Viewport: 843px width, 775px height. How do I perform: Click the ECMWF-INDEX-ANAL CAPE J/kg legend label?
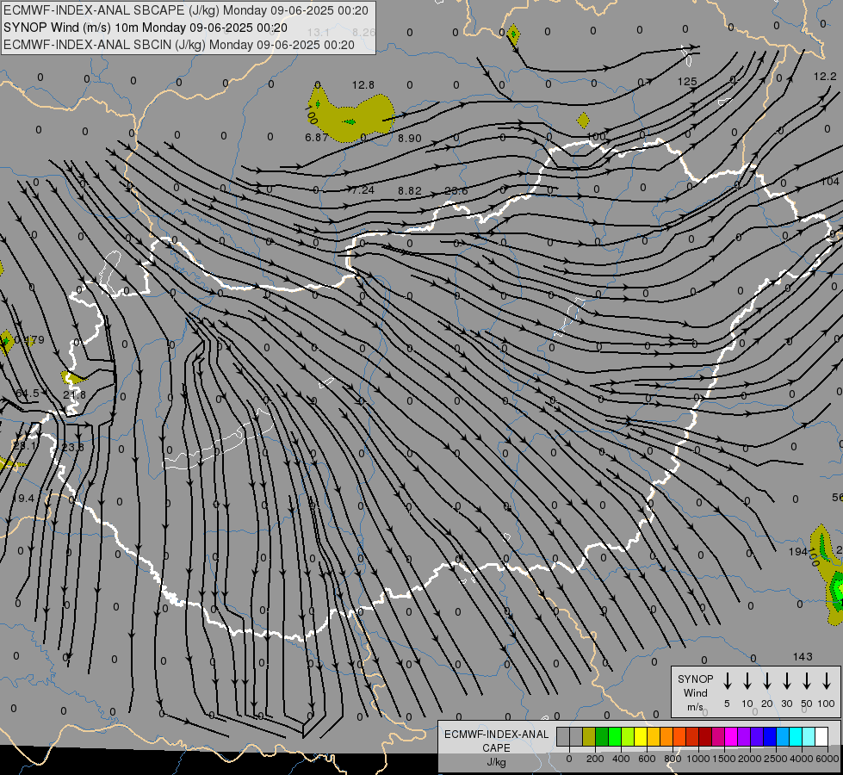(x=496, y=747)
